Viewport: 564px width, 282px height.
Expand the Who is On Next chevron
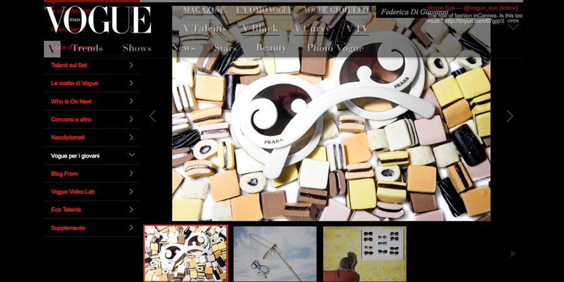pyautogui.click(x=132, y=101)
